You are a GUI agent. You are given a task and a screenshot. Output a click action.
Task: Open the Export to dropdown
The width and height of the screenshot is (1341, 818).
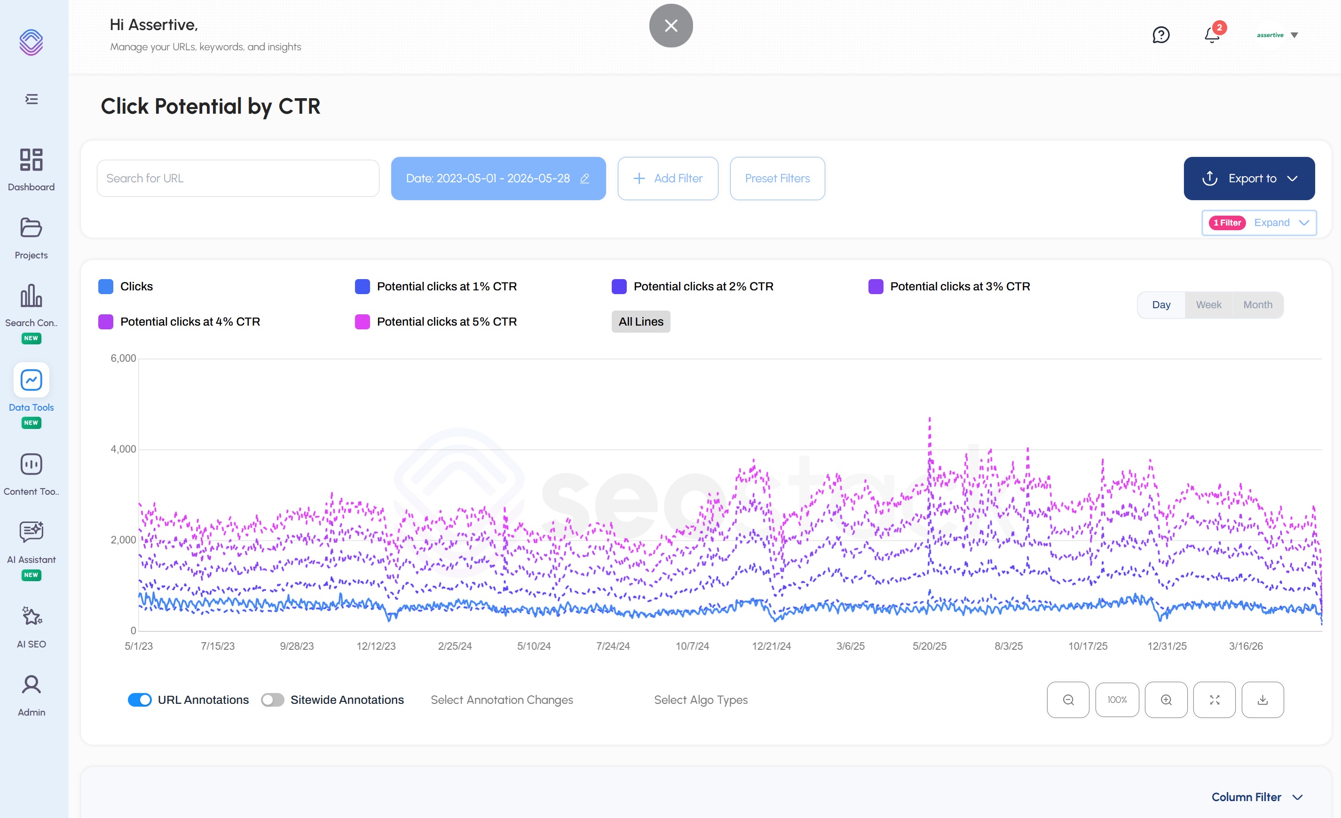(x=1249, y=179)
